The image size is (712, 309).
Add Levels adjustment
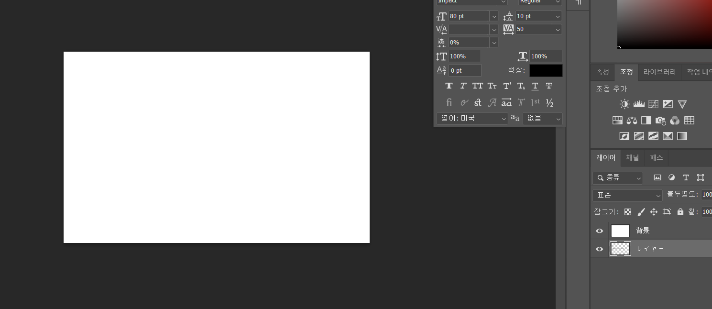[x=639, y=104]
